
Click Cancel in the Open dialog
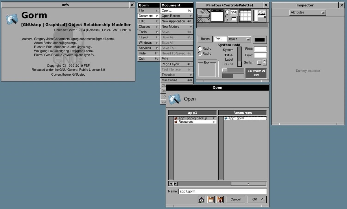235,199
